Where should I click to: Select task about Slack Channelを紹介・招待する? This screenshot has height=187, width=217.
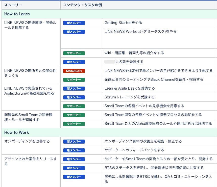pos(154,79)
